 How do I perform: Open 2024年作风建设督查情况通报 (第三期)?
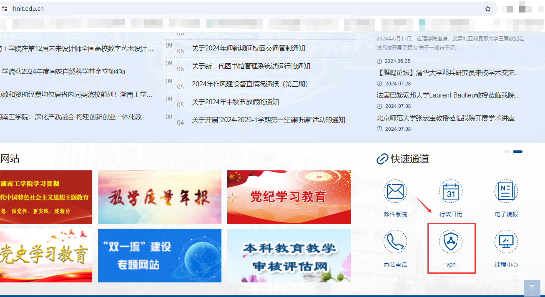(x=249, y=84)
